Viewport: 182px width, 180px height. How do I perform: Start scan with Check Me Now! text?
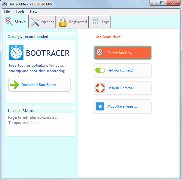(x=120, y=53)
